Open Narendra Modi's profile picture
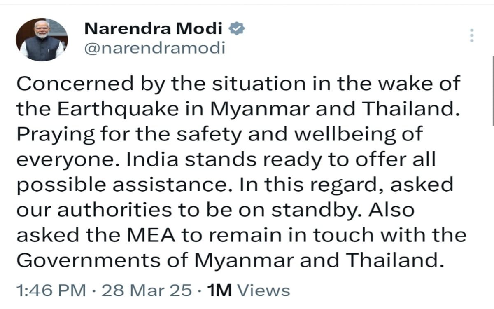The image size is (494, 309). pyautogui.click(x=41, y=40)
